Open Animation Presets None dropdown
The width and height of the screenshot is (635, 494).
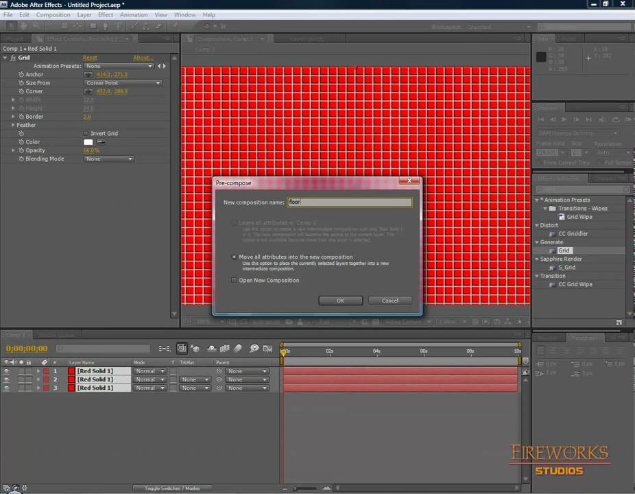(x=119, y=66)
